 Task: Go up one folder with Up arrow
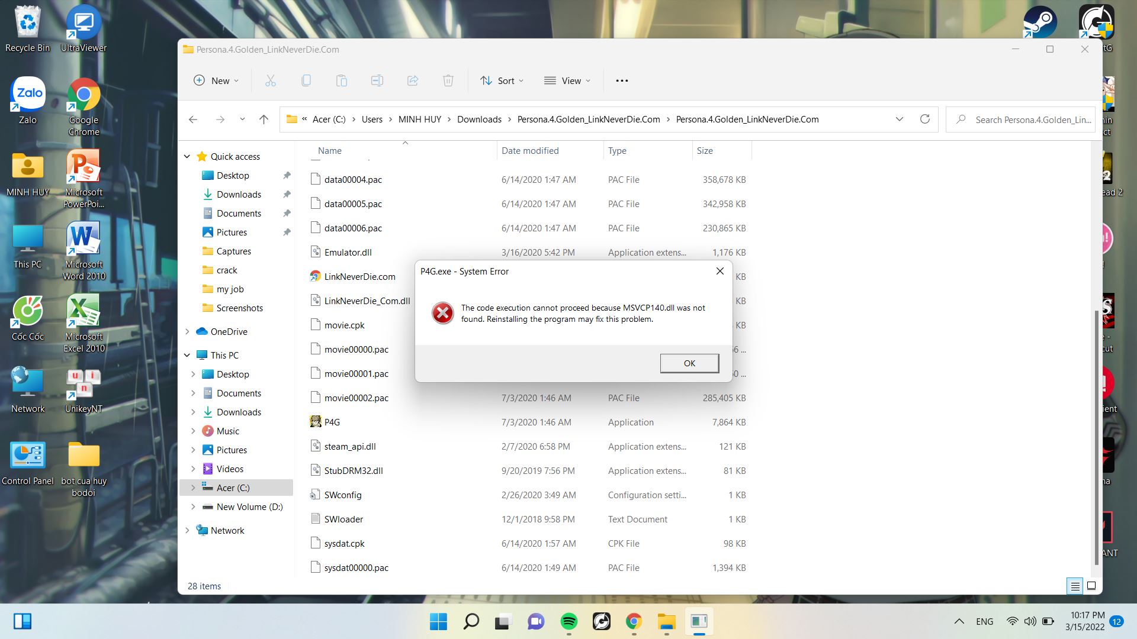(264, 119)
